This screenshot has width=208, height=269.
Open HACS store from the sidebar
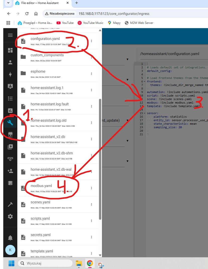(x=10, y=135)
